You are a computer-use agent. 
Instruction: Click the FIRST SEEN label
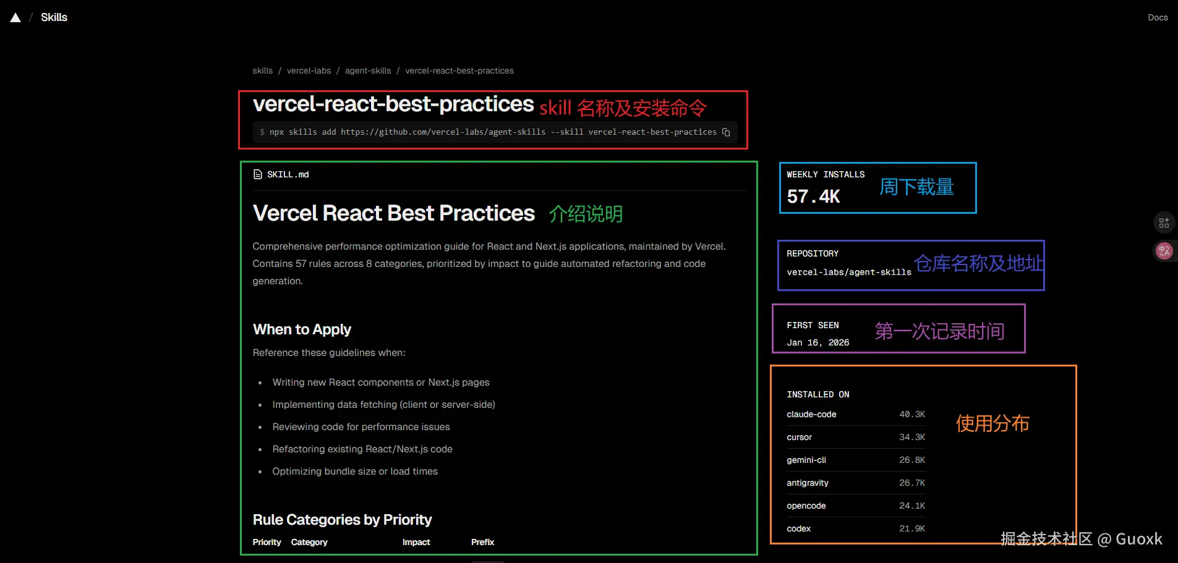point(813,325)
